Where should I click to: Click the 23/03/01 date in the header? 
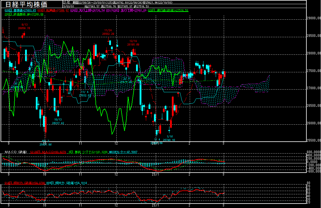pyautogui.click(x=68, y=6)
